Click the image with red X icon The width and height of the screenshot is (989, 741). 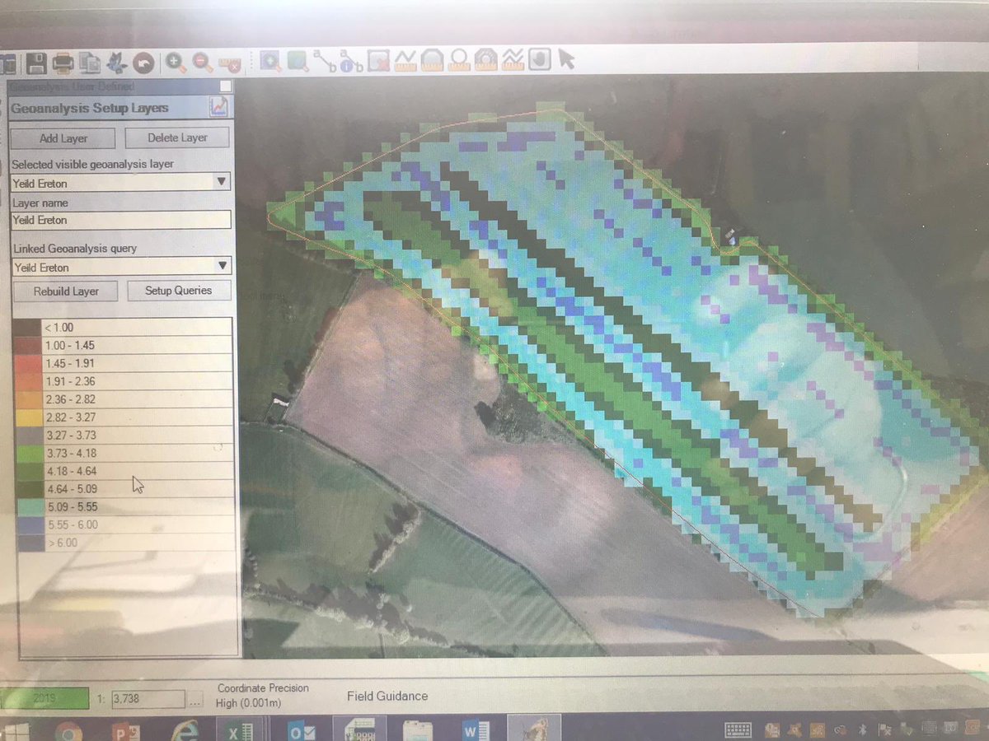(378, 60)
